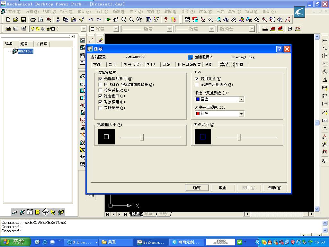Click the DRAWING1 tree node icon
The width and height of the screenshot is (329, 247).
point(15,51)
